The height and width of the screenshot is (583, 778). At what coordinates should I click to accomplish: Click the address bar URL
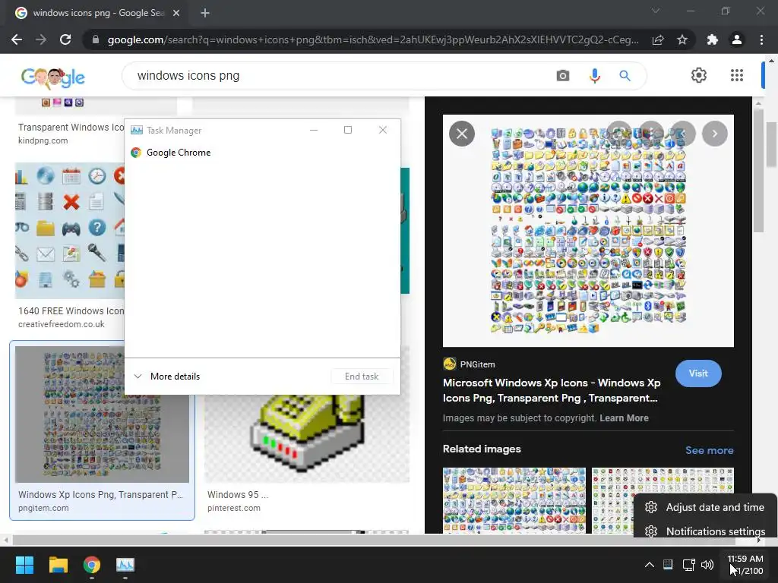[x=373, y=39]
